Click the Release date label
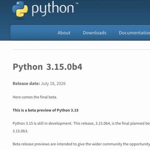150x150 pixels. click(x=26, y=83)
